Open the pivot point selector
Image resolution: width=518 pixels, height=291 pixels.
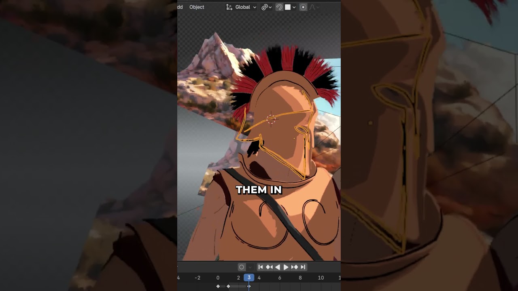point(266,7)
